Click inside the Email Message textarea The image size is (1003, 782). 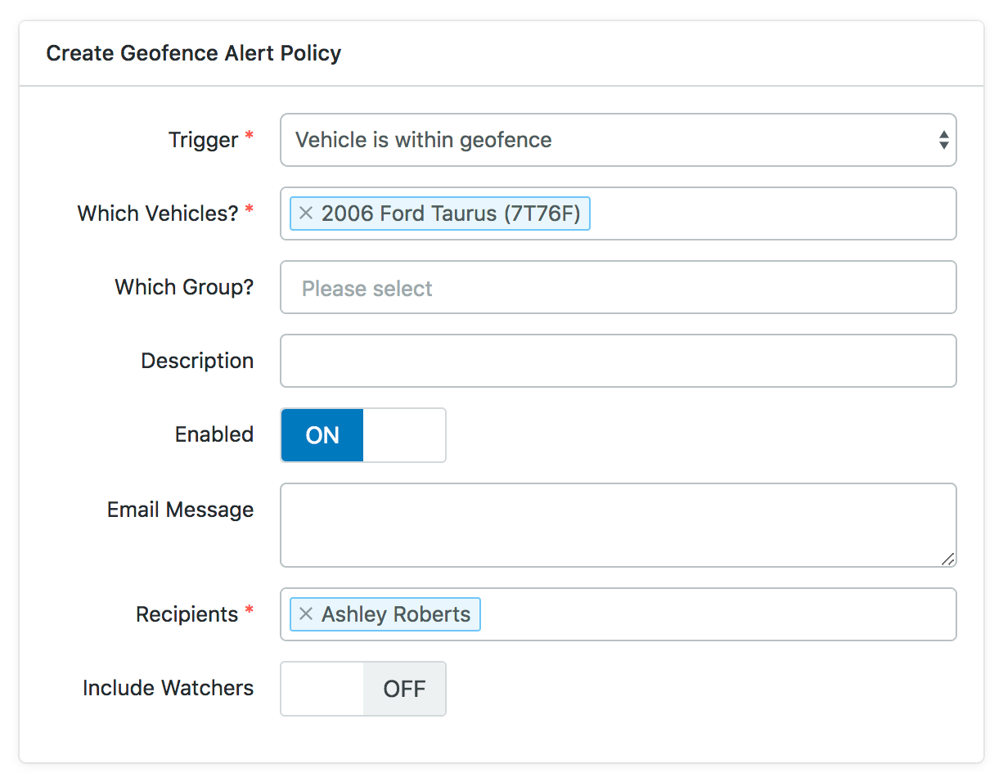click(618, 524)
